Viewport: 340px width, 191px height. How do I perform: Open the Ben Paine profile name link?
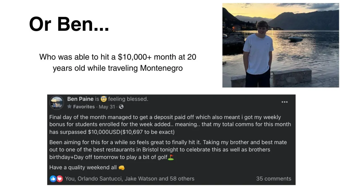point(80,99)
